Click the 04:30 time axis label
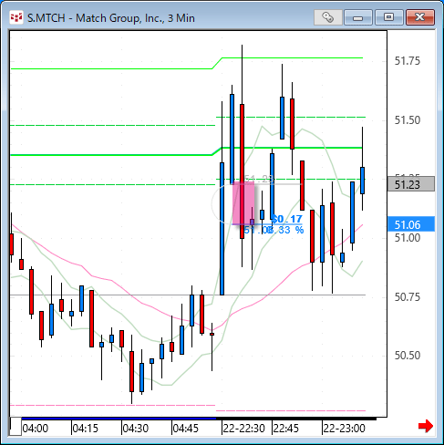 (136, 429)
